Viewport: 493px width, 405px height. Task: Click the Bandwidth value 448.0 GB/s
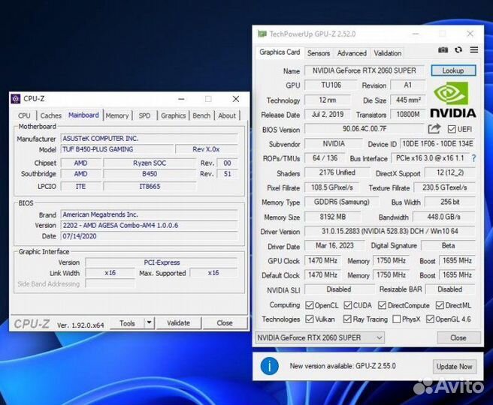443,217
